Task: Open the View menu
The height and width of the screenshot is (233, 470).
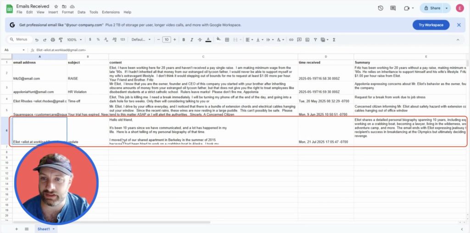Action: (40, 12)
